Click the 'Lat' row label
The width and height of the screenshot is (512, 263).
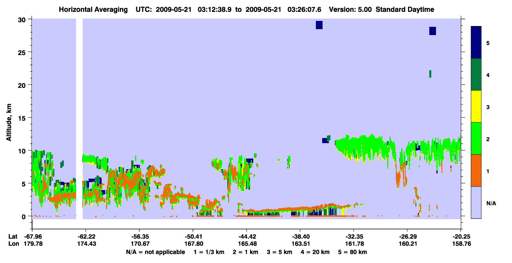13,236
